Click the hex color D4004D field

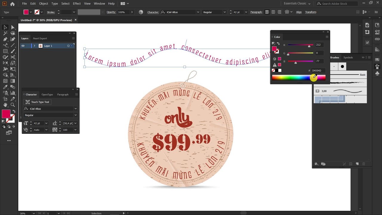[x=318, y=70]
